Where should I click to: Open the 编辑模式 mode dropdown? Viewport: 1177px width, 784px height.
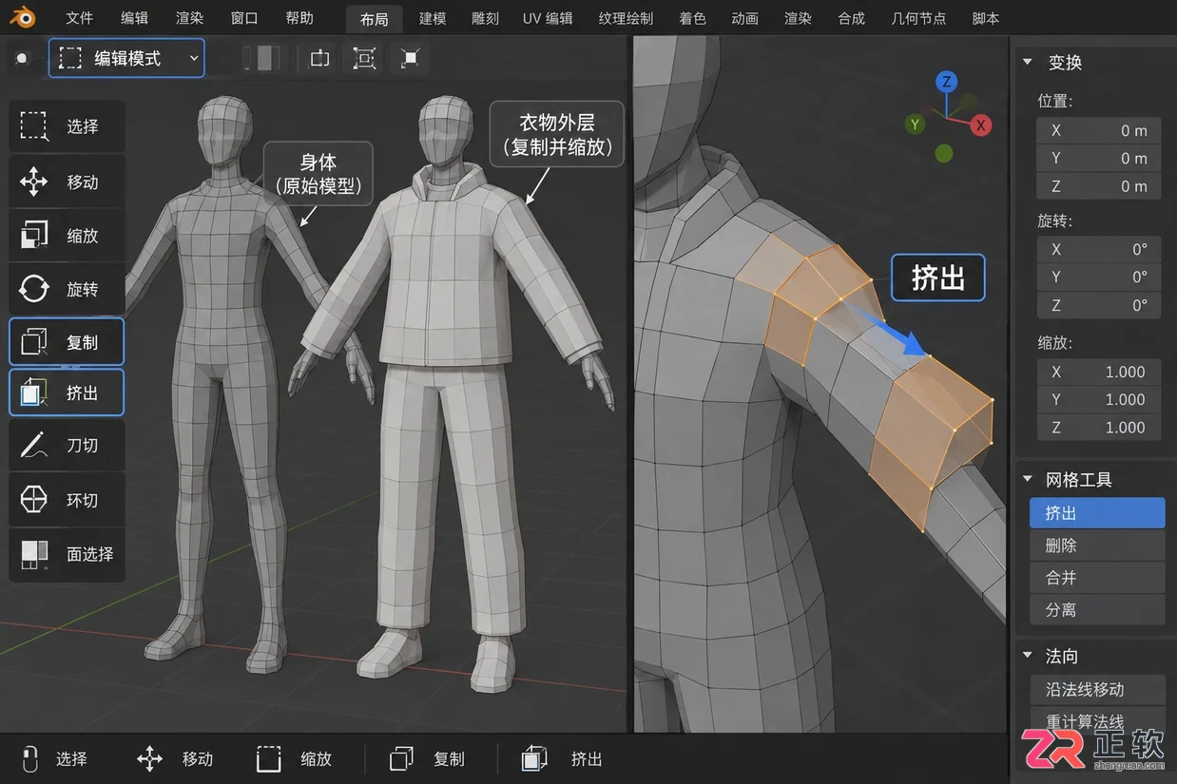126,58
